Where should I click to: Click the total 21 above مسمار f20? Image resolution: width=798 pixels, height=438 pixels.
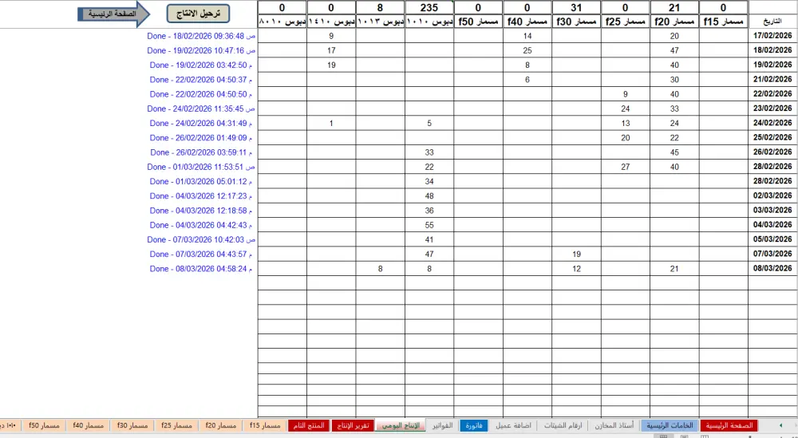(674, 8)
